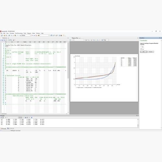Click the text input field in Diagram View toolbar

tap(79, 40)
